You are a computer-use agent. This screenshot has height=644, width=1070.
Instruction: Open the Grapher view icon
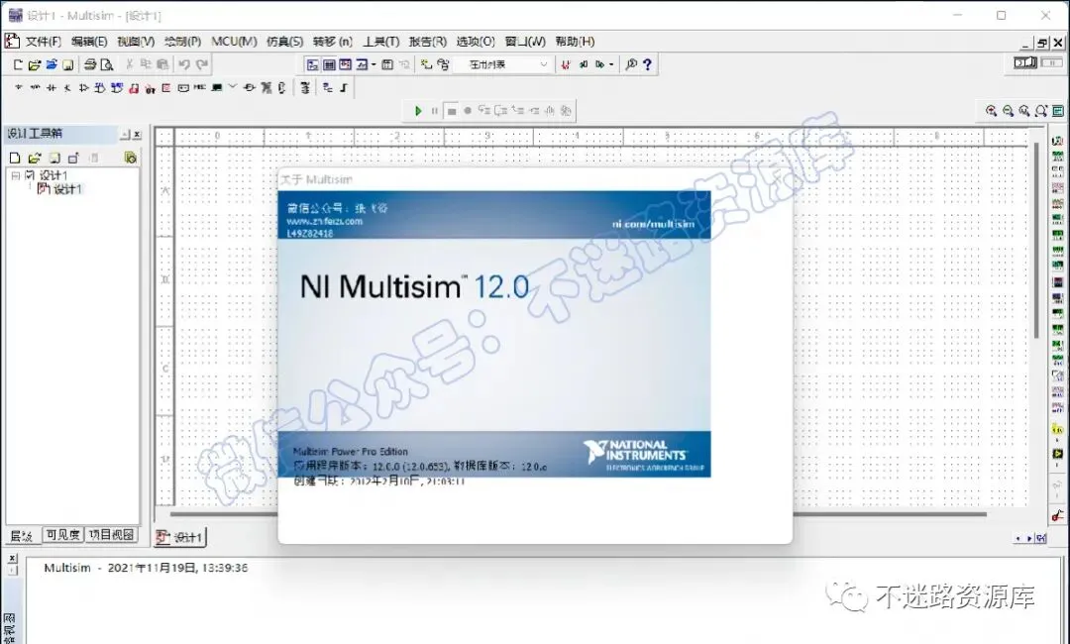(362, 64)
